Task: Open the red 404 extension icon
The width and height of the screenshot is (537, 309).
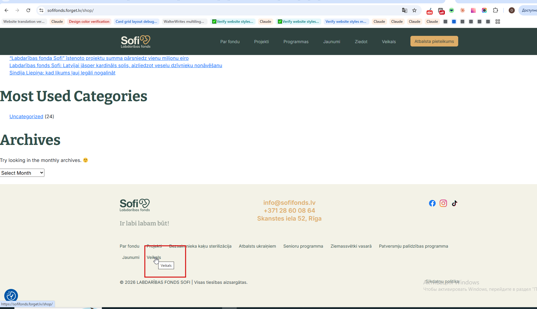Action: coord(430,11)
